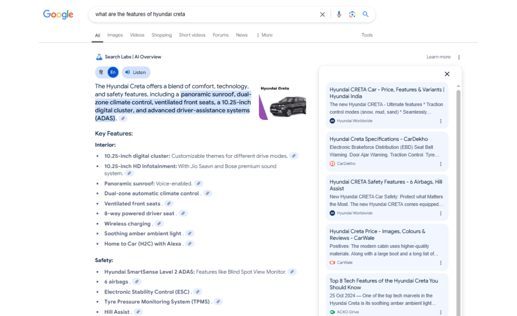Open AI Overview three-dot options menu
This screenshot has height=316, width=517.
tap(459, 57)
